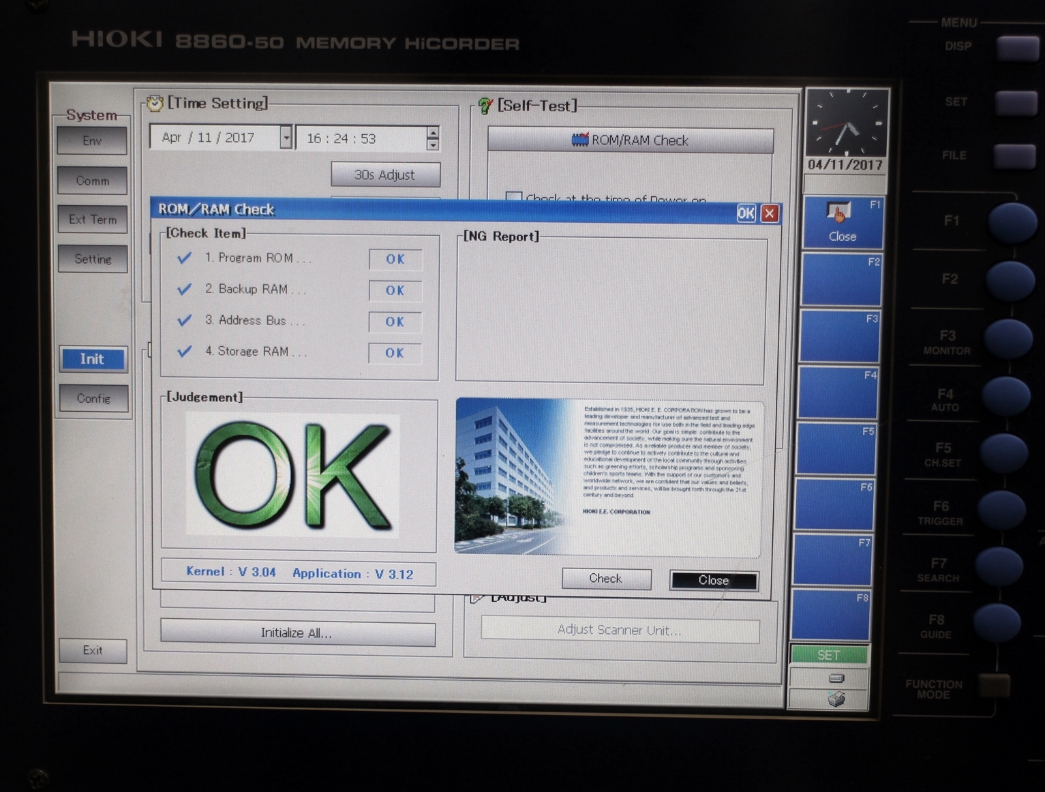Click the printer icon below SET
Viewport: 1045px width, 792px height.
pyautogui.click(x=836, y=699)
